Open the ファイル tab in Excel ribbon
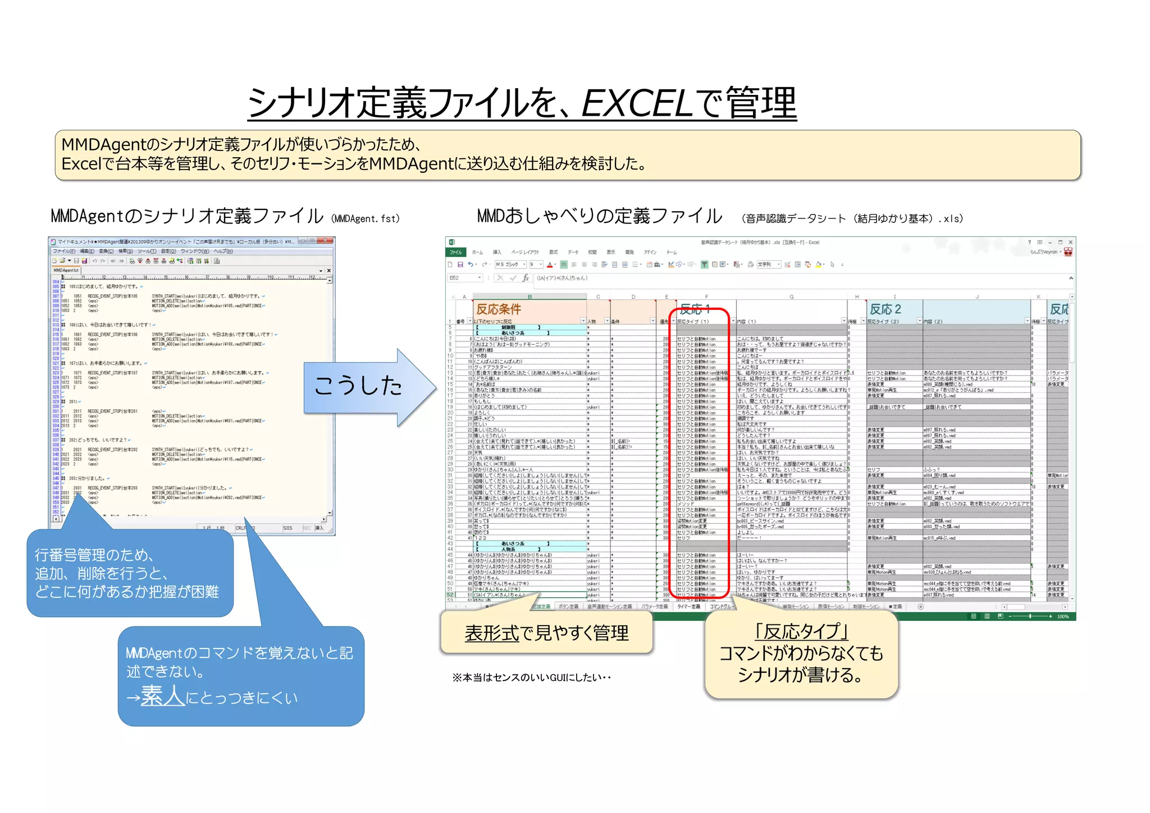 [x=455, y=253]
